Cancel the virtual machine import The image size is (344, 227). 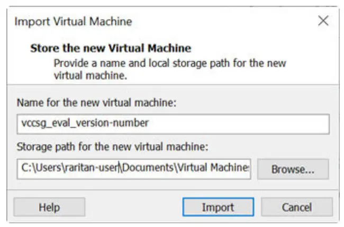coord(296,207)
